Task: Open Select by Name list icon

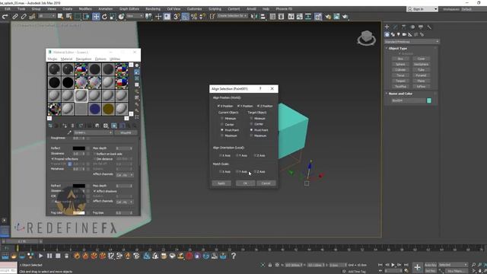Action: 68,17
